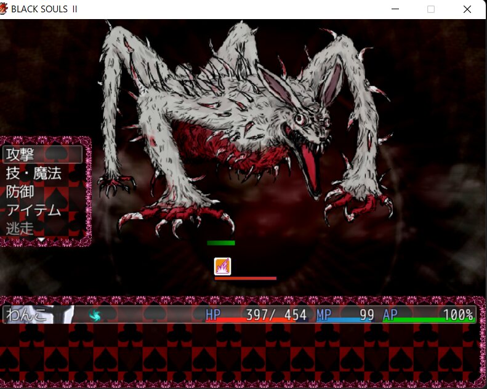
Task: Close the BLACK SOULS II window
Action: point(467,9)
